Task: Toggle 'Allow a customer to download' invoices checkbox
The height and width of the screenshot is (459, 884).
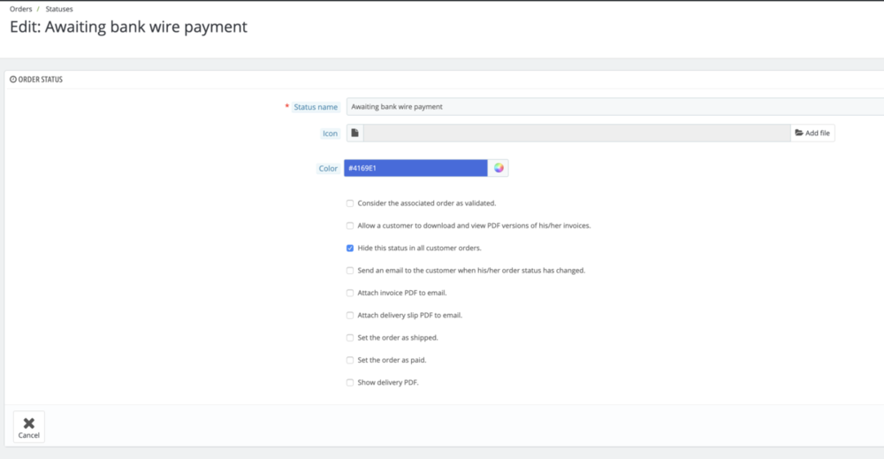Action: [350, 226]
